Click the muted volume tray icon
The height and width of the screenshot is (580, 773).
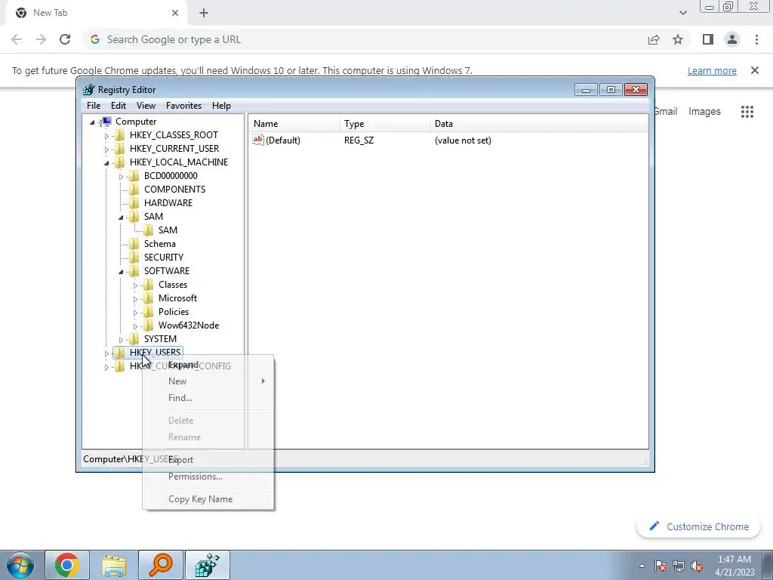[x=697, y=566]
